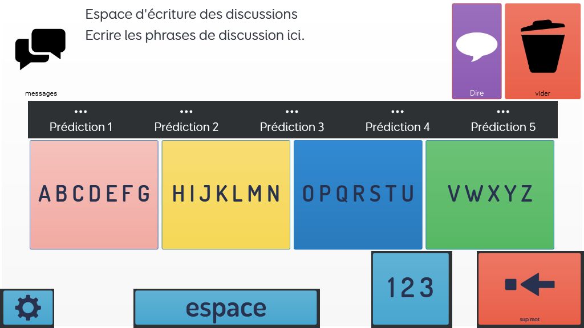Click the dots above Prédiction 5
The width and height of the screenshot is (584, 328).
503,112
